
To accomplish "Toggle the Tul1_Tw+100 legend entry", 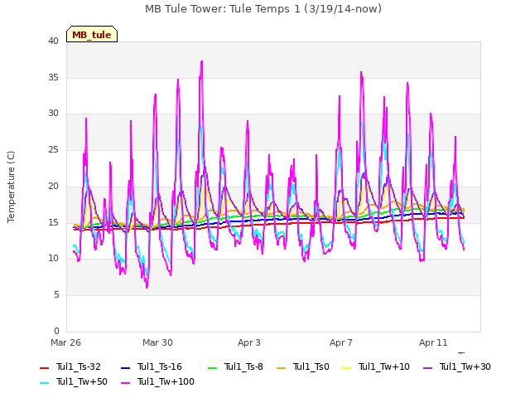I will (x=157, y=381).
